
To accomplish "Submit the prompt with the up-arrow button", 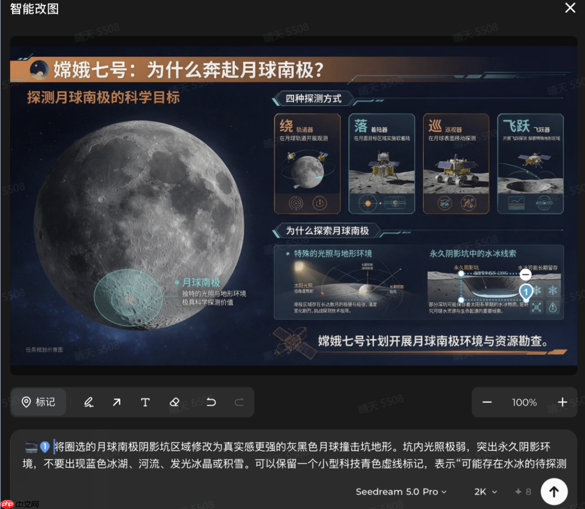I will click(x=554, y=491).
